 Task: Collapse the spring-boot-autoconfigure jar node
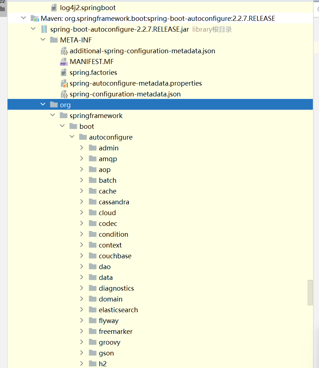[x=33, y=29]
